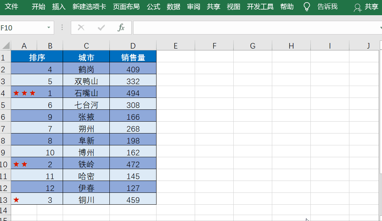Go to the 数据 tab
This screenshot has width=382, height=221.
tap(174, 7)
